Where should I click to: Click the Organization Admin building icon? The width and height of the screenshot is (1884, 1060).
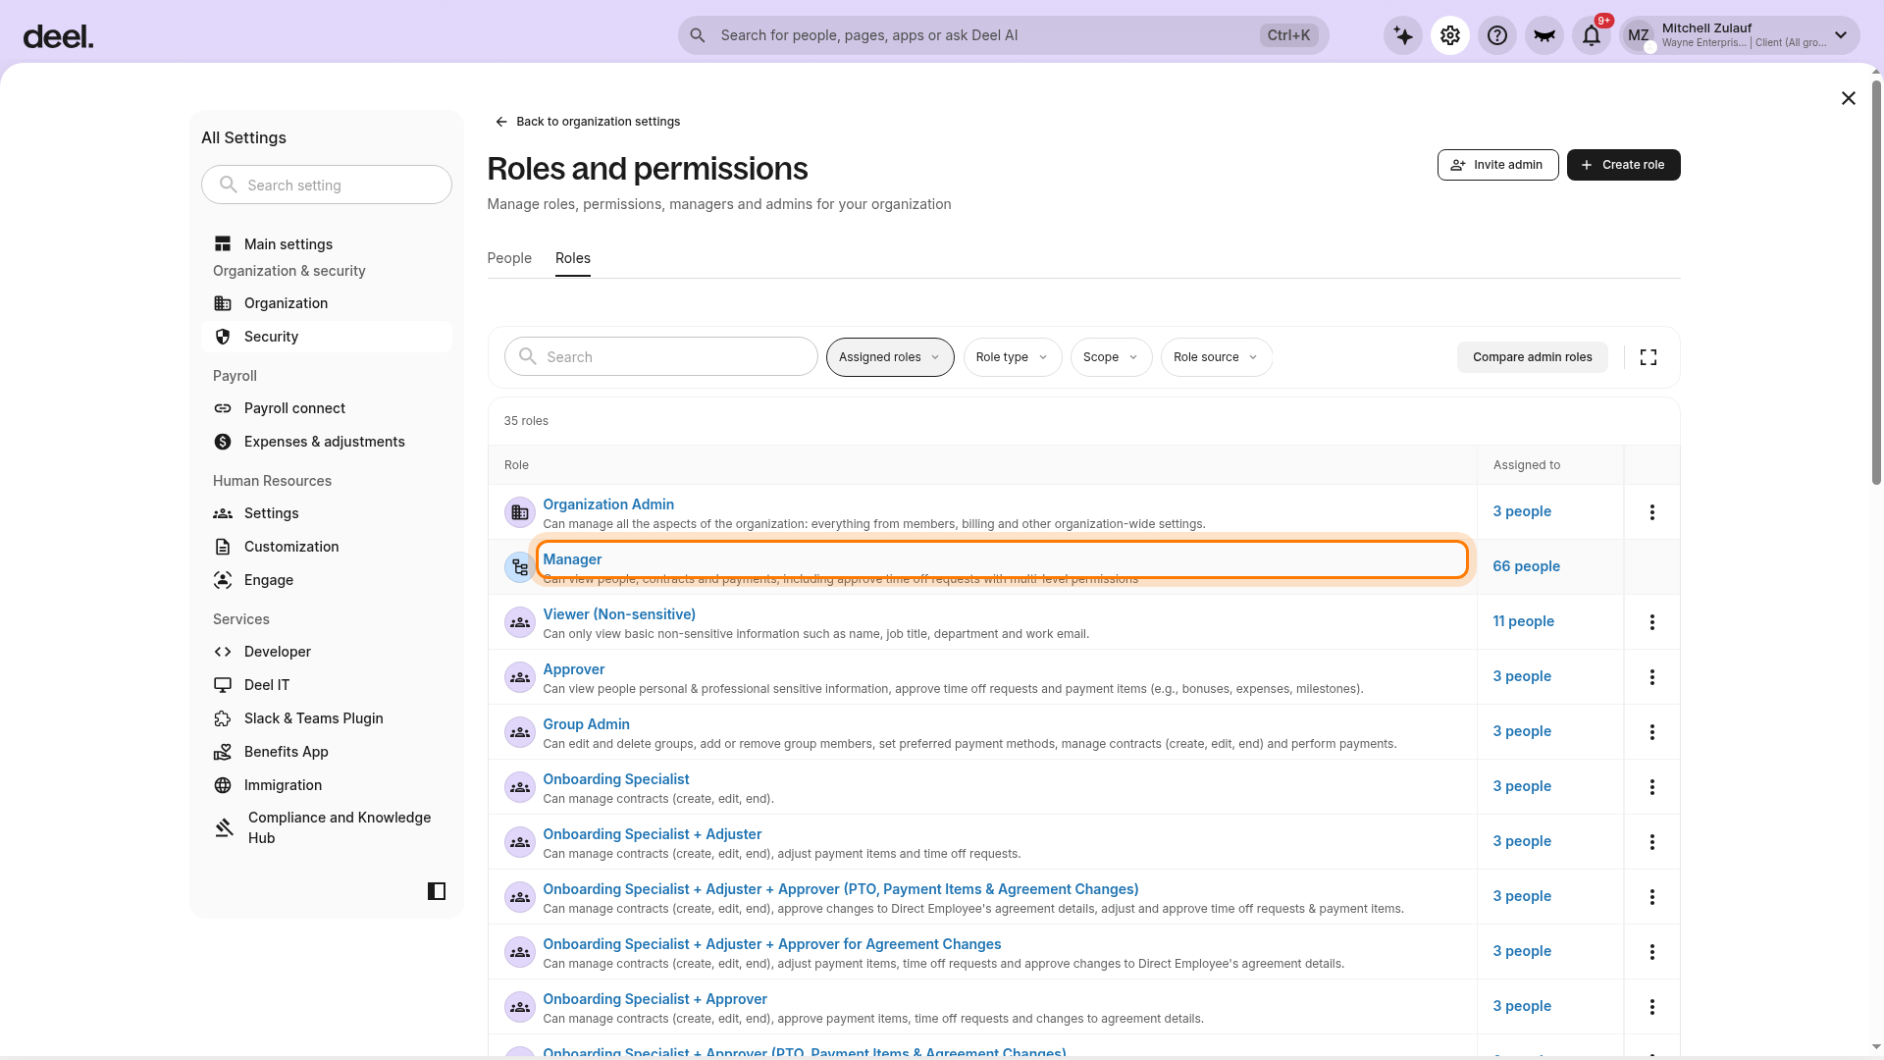coord(519,512)
